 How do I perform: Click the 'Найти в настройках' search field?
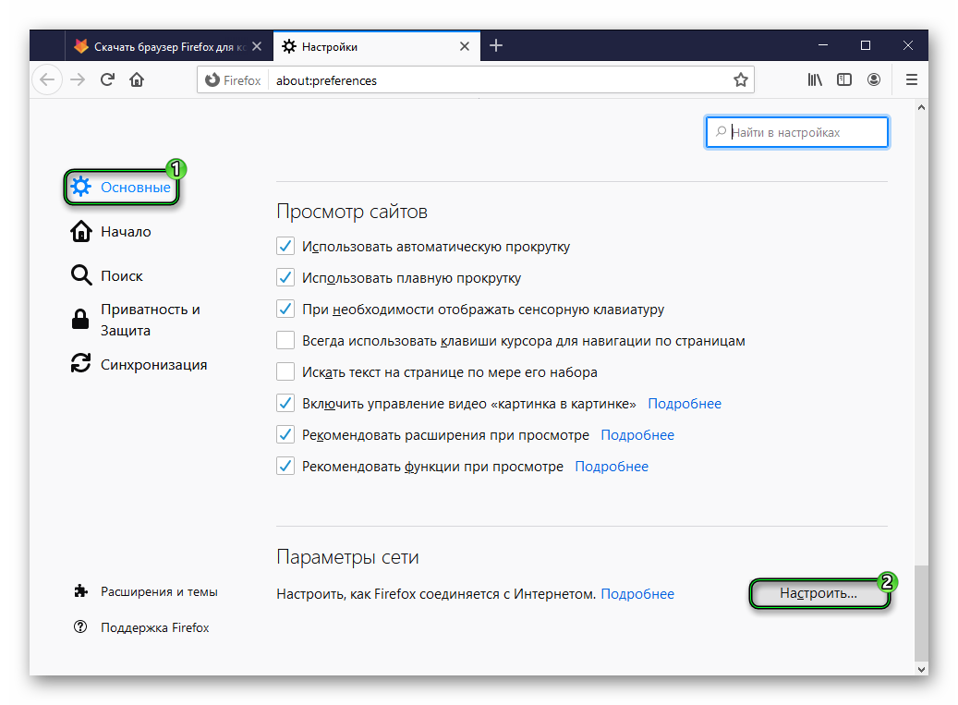pyautogui.click(x=796, y=132)
